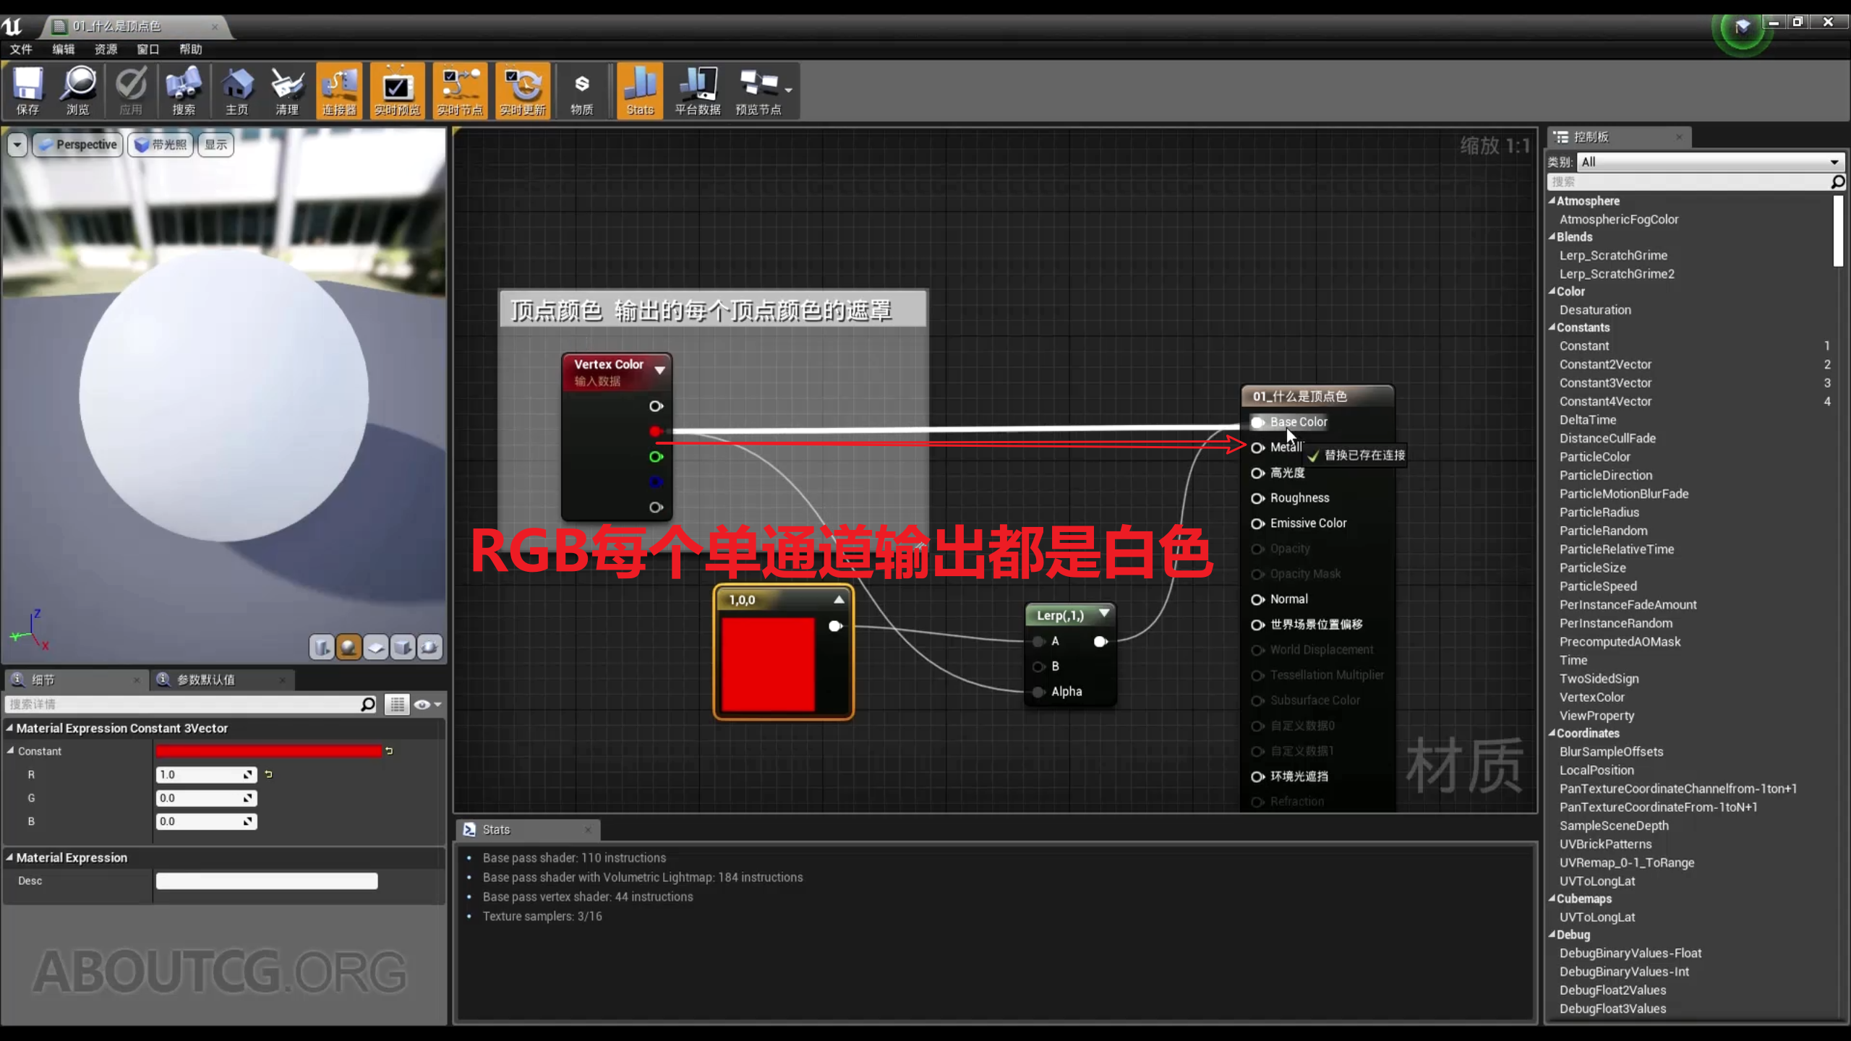Open the 主页 (Home) toolbar icon

(x=237, y=90)
